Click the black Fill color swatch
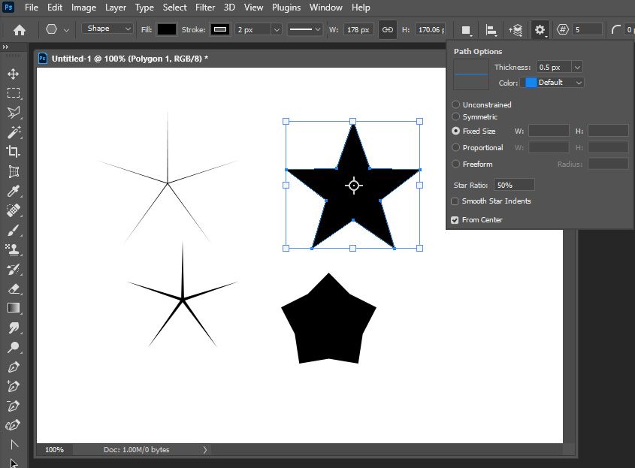635x468 pixels. (166, 29)
